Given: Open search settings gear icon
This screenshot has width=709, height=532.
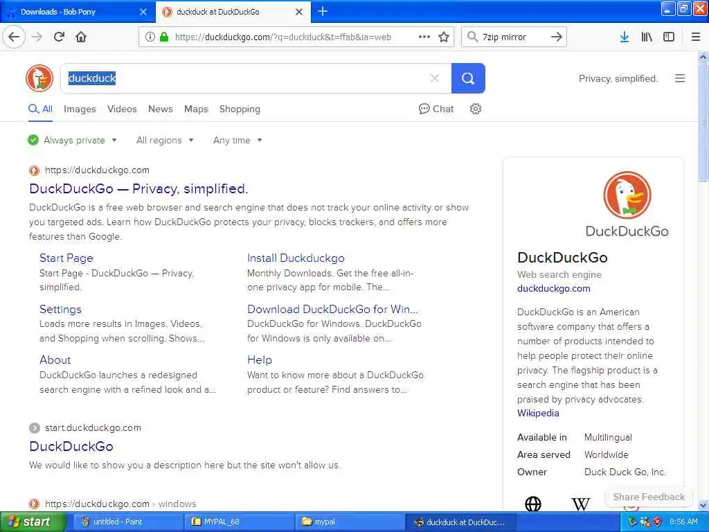Looking at the screenshot, I should click(x=475, y=109).
